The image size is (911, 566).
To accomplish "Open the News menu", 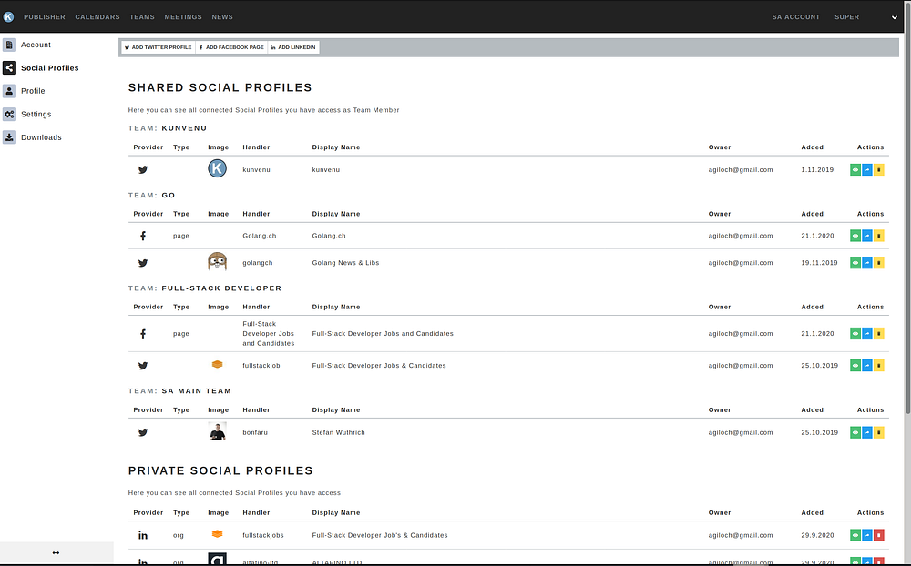I will coord(222,17).
